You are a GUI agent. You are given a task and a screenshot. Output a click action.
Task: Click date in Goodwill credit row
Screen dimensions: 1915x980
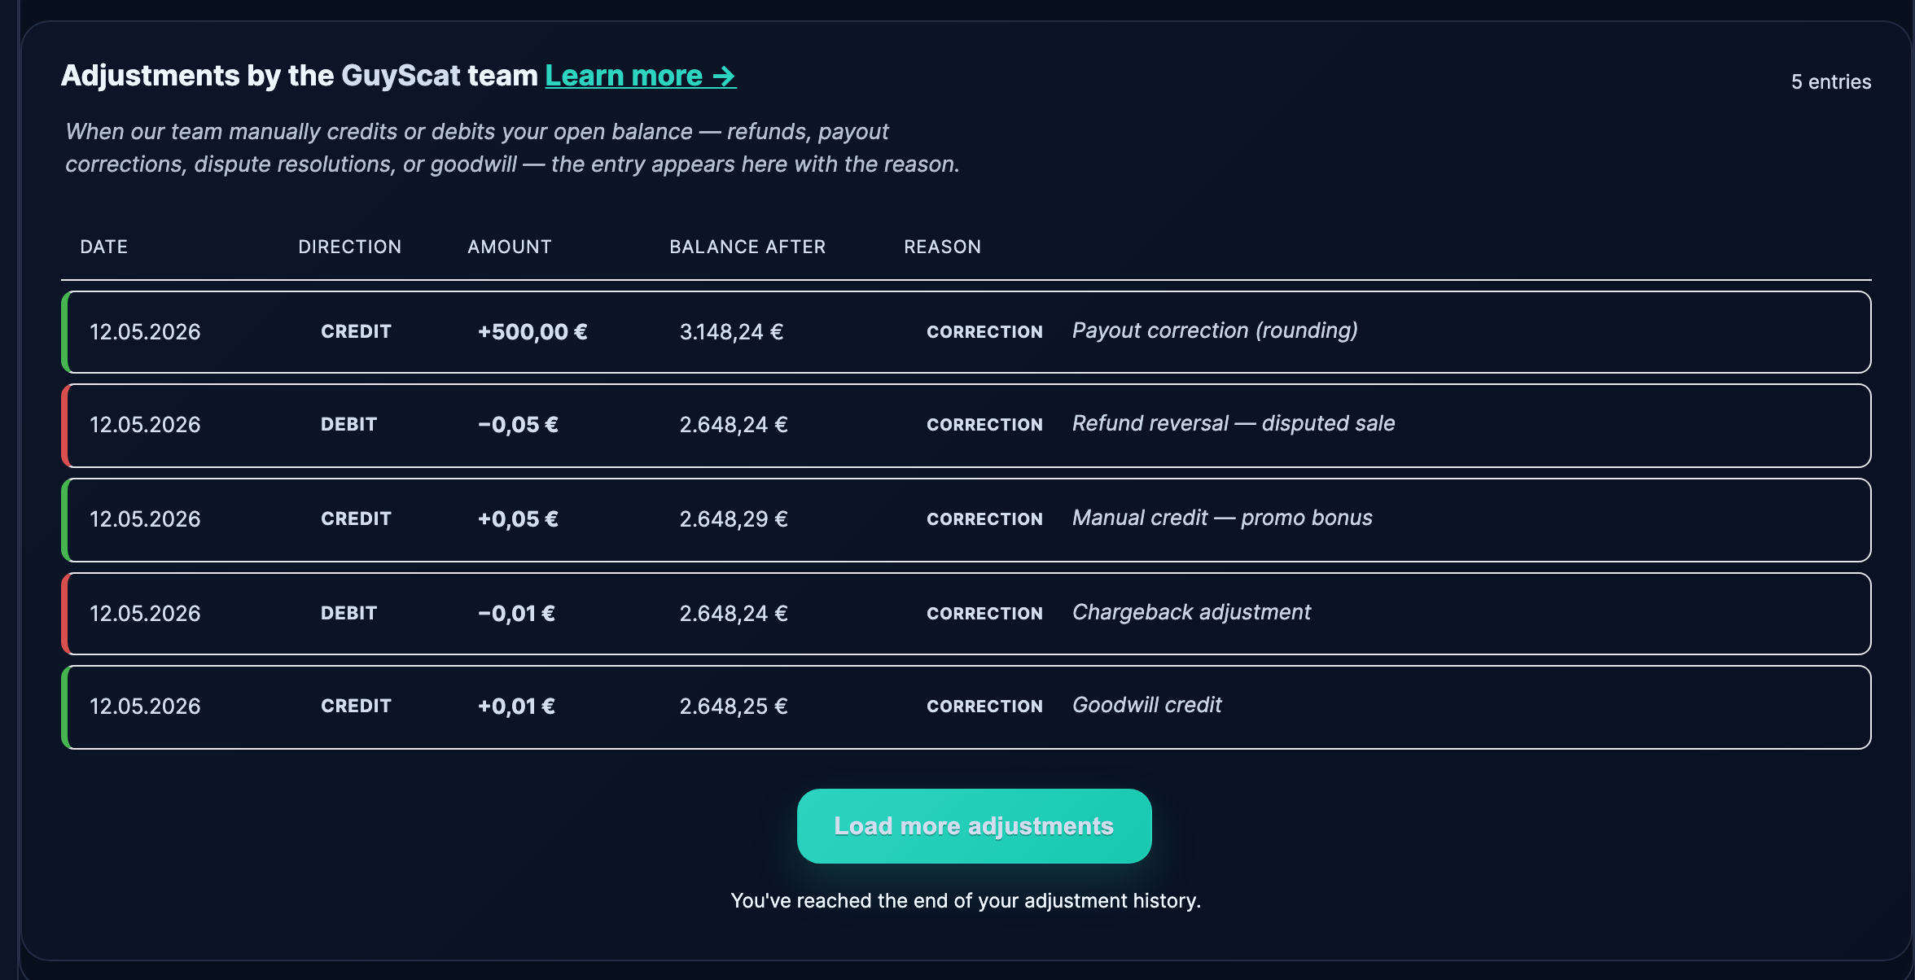click(145, 707)
